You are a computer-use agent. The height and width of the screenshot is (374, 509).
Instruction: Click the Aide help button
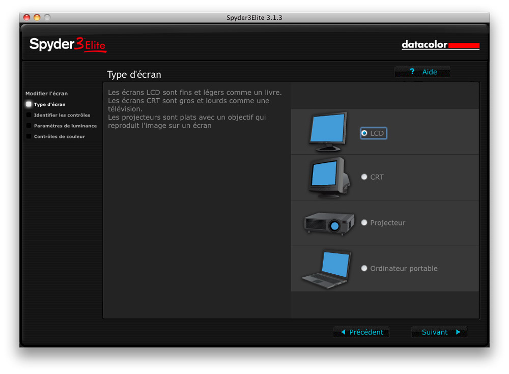coord(422,72)
